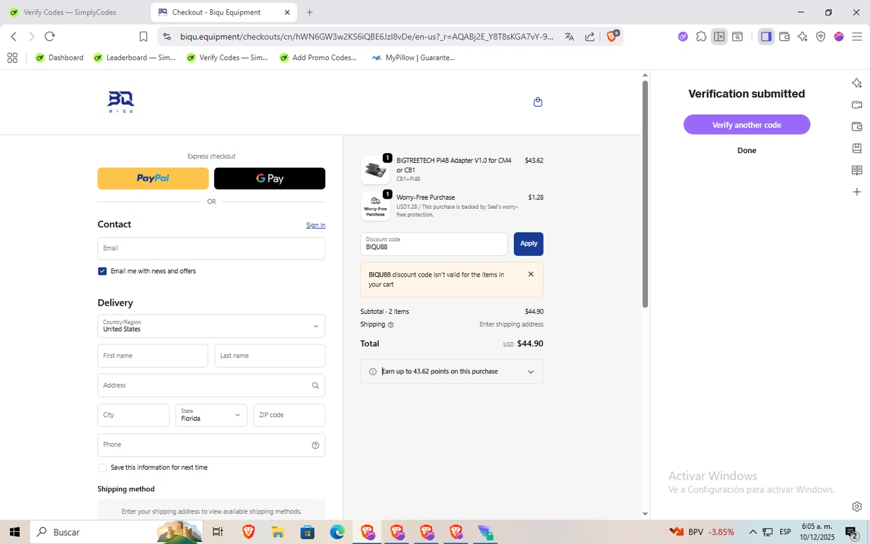Expand Earn up to 43.62 points section
870x544 pixels.
(x=451, y=372)
